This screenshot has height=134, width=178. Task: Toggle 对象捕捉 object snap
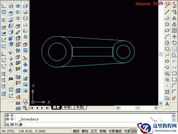click(115, 131)
